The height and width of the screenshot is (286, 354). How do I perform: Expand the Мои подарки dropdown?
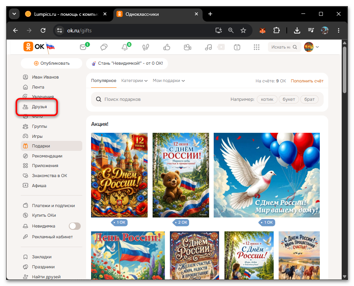[169, 81]
